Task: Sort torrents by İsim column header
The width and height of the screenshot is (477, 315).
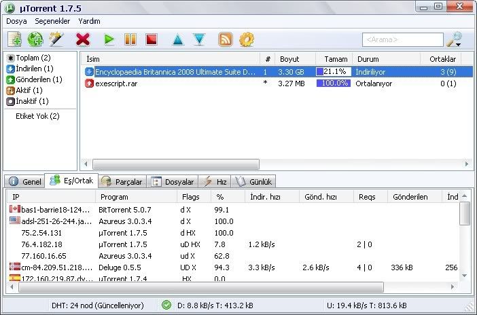Action: coord(171,59)
